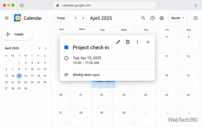This screenshot has width=202, height=127.
Task: Go to Today in calendar
Action: 61,18
